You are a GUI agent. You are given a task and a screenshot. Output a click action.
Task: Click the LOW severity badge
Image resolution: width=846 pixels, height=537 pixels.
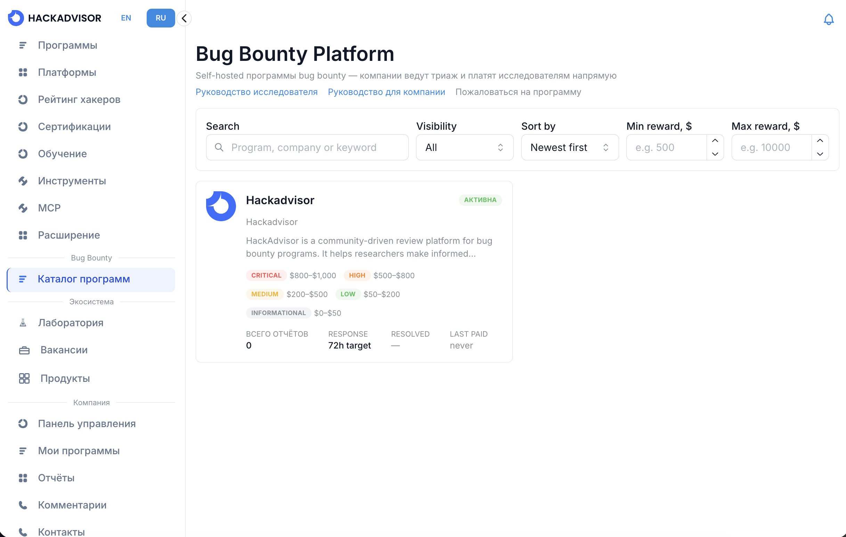point(348,294)
